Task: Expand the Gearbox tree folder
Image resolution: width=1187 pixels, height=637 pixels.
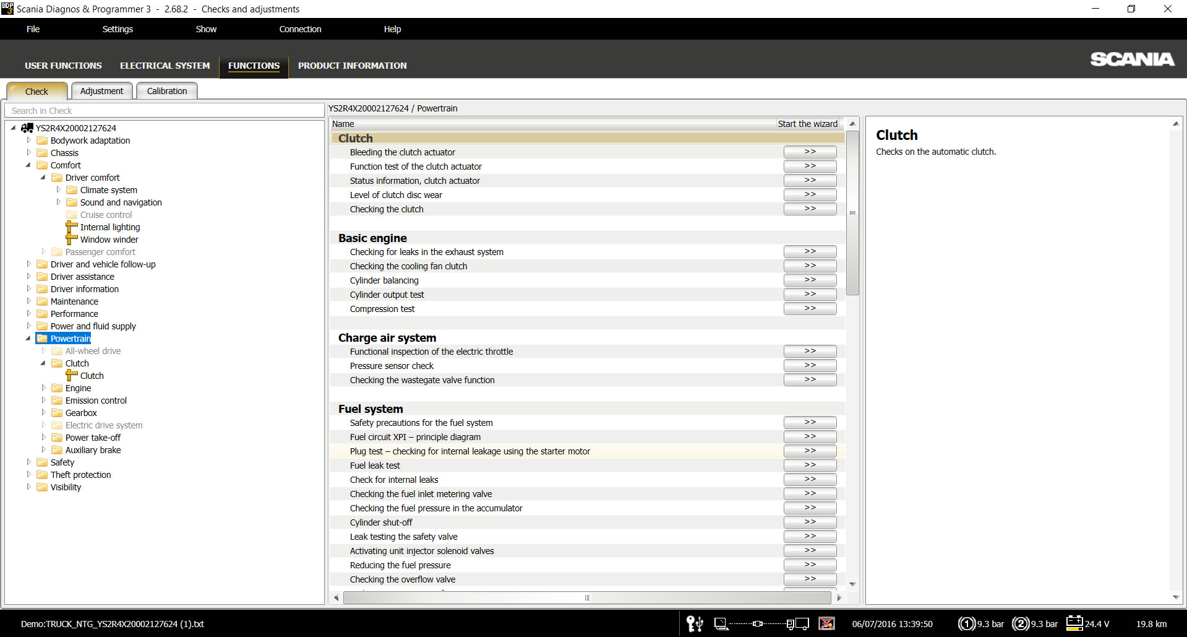Action: click(44, 413)
